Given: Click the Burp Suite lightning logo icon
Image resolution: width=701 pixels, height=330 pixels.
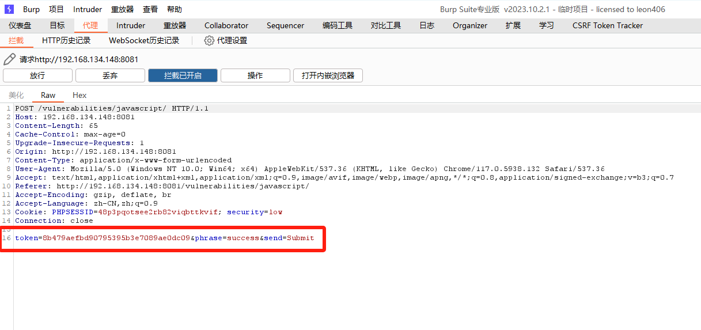Looking at the screenshot, I should (9, 9).
